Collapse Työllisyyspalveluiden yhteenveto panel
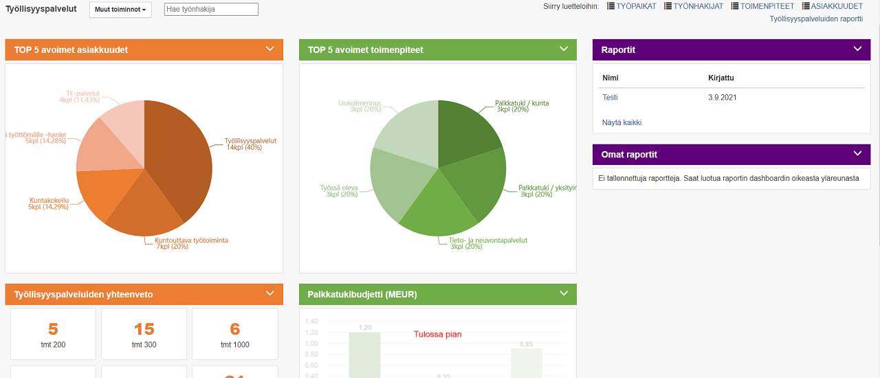Screen dimensions: 880x378 270,293
